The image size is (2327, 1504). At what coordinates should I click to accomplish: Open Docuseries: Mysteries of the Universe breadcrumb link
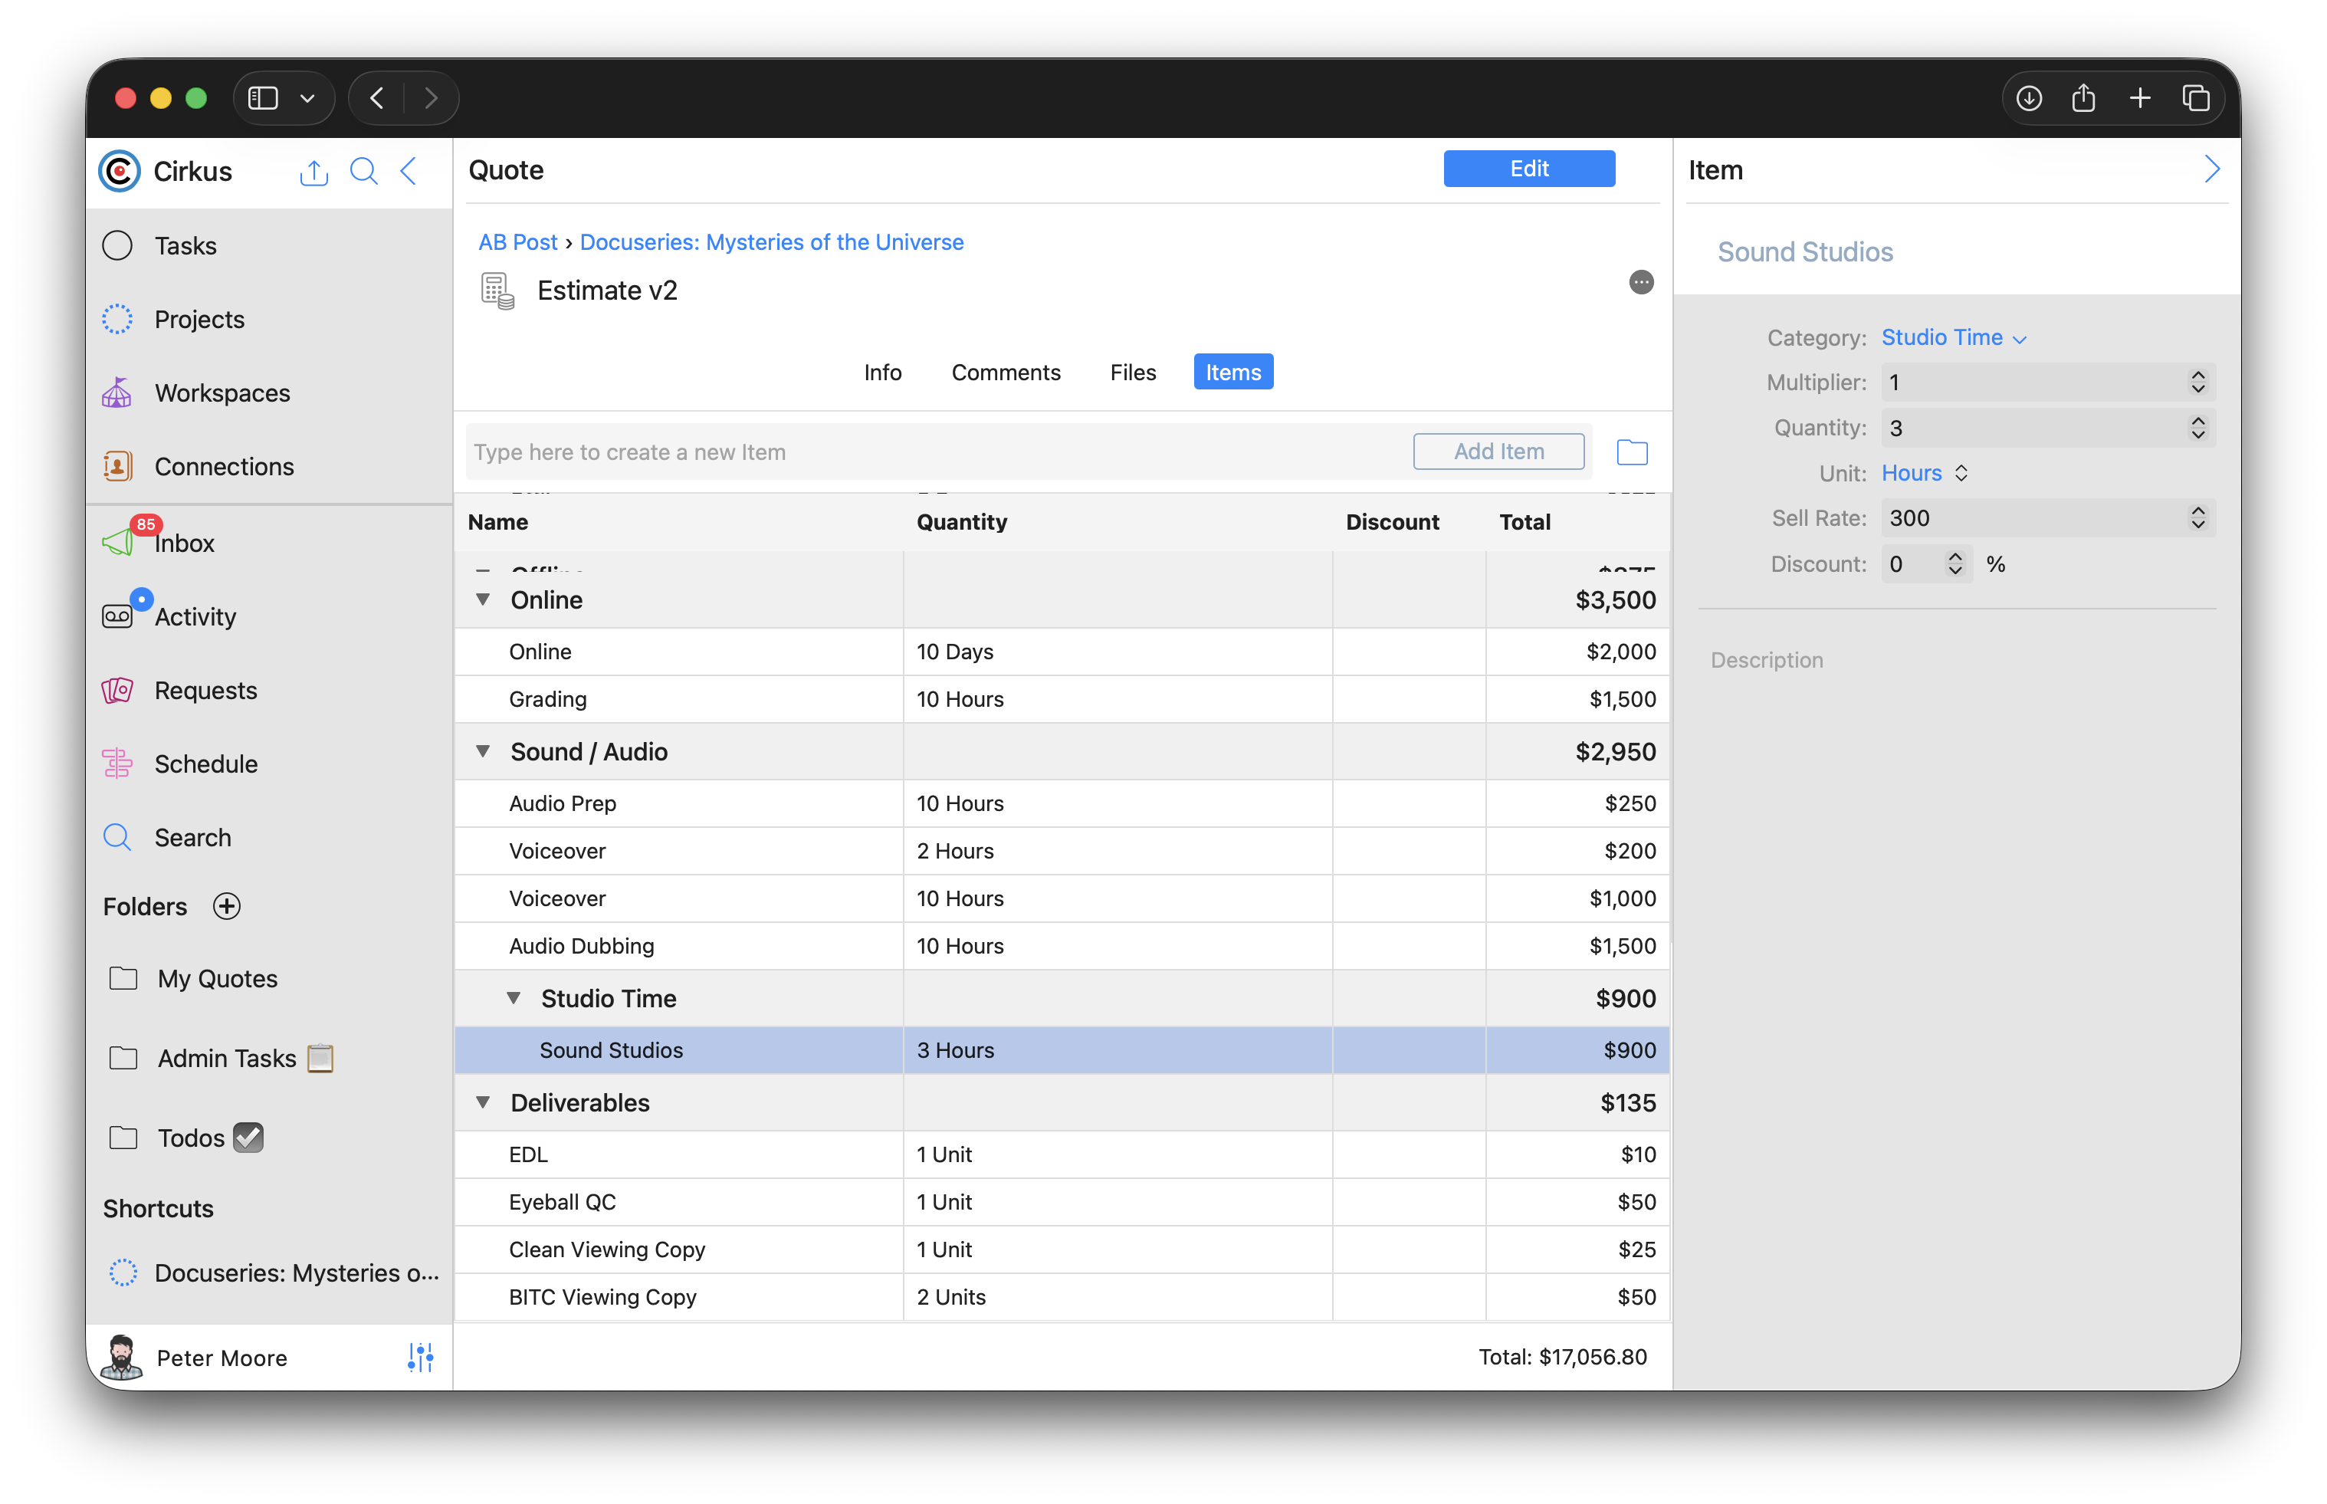pos(771,241)
